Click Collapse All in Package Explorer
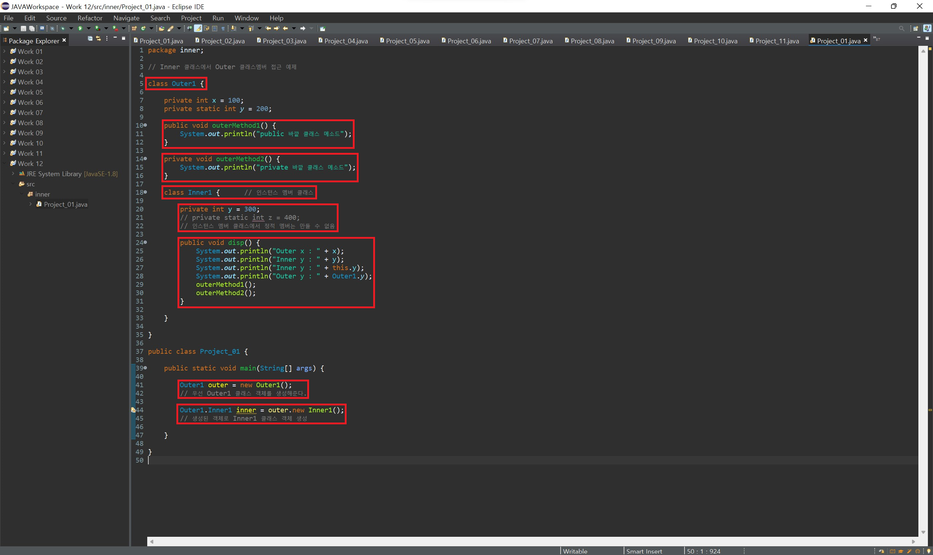 (x=90, y=39)
